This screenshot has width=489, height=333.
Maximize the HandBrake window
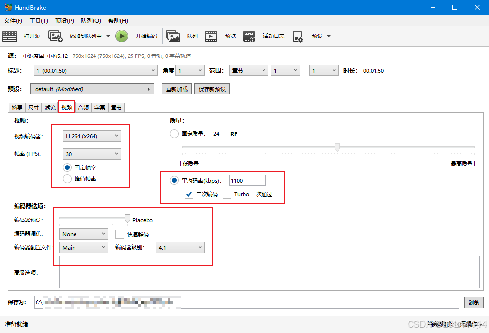pyautogui.click(x=455, y=7)
